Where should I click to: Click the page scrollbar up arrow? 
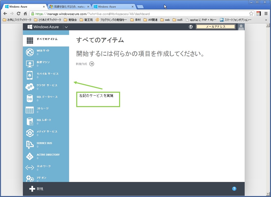click(x=268, y=25)
